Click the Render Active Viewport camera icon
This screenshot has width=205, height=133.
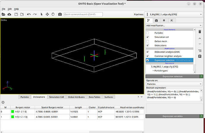60,14
